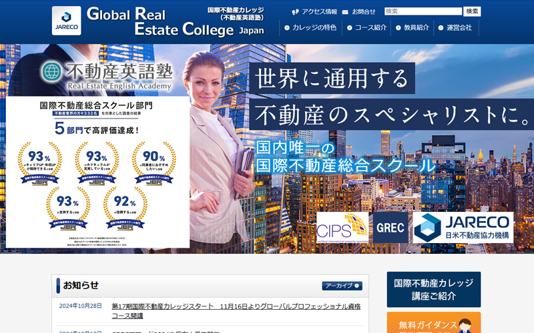This screenshot has width=534, height=333.
Task: Click the 不動産のスペシャリストに。 headline
Action: (x=392, y=115)
